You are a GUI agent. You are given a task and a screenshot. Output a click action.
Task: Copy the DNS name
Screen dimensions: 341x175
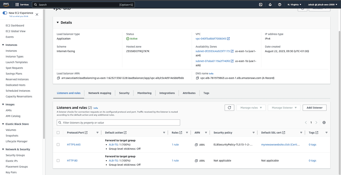click(x=197, y=78)
